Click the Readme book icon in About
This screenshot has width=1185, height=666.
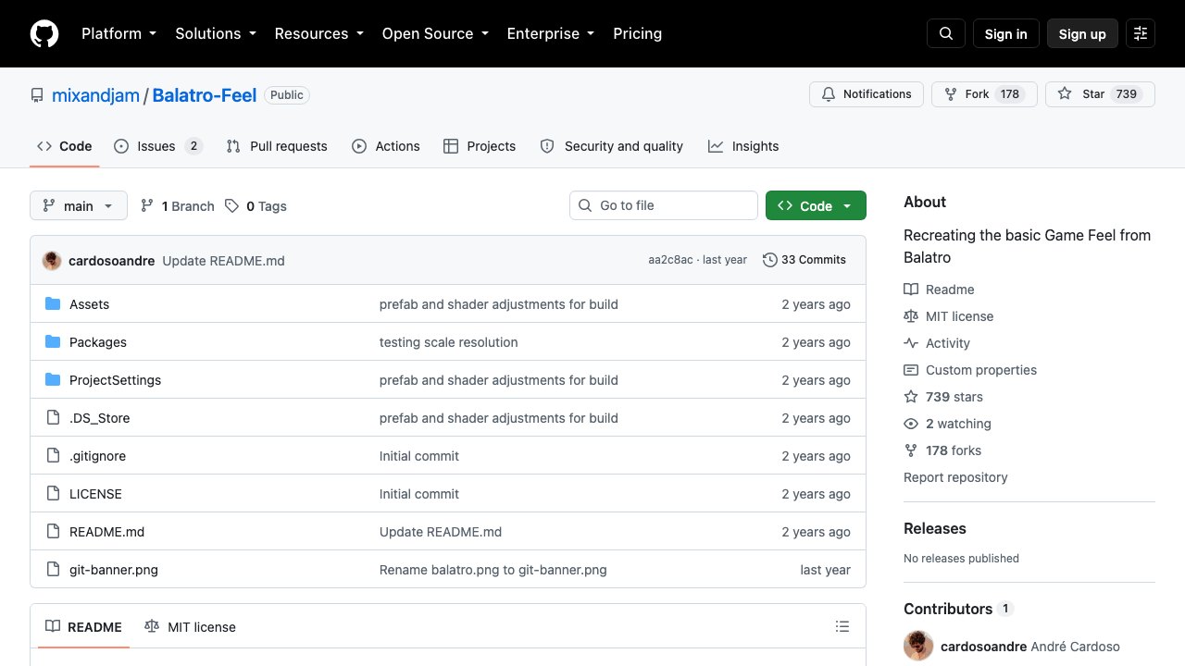coord(911,290)
